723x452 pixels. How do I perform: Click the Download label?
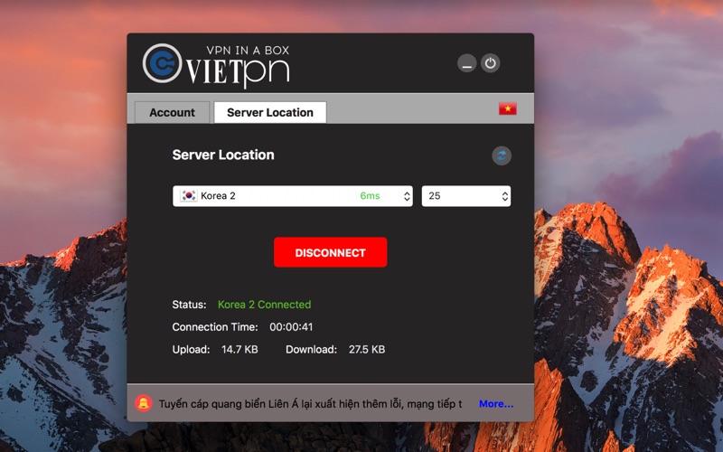(311, 350)
